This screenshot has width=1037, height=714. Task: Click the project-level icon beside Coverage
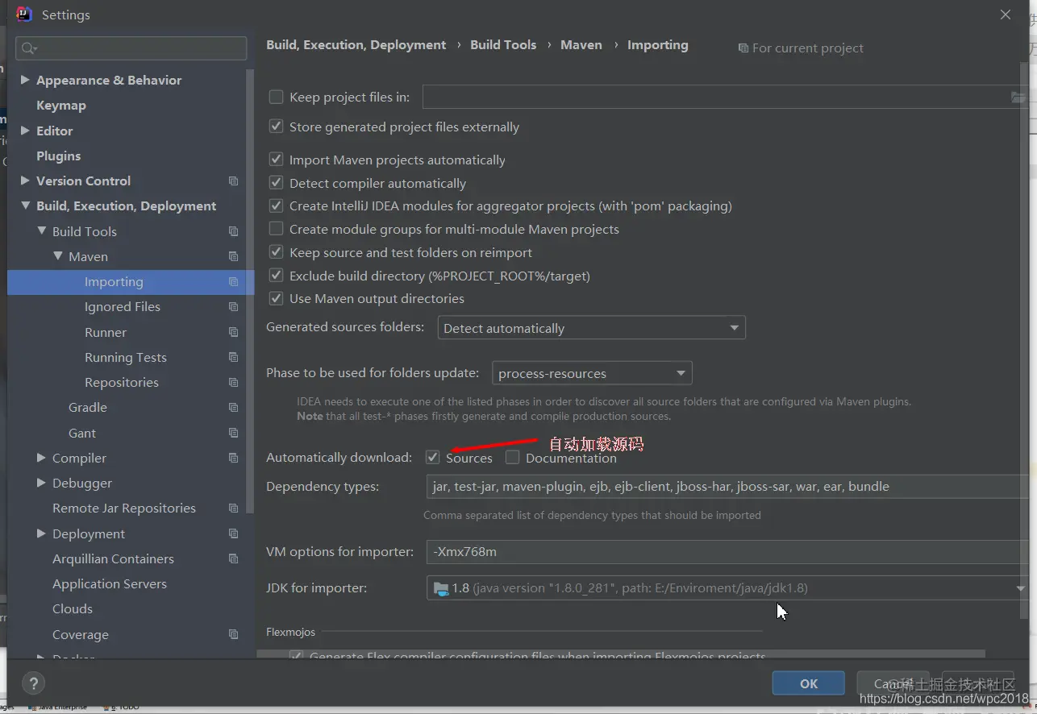233,634
